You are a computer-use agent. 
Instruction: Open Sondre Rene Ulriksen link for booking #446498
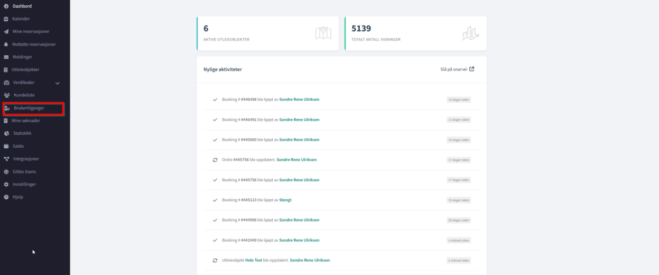click(x=299, y=100)
